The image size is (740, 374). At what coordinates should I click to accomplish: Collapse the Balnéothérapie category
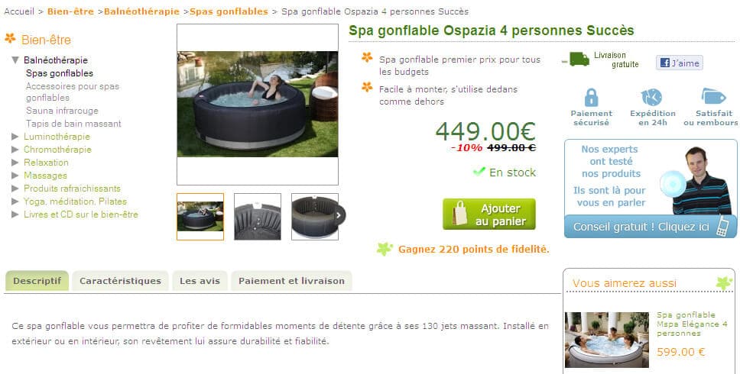click(x=15, y=60)
